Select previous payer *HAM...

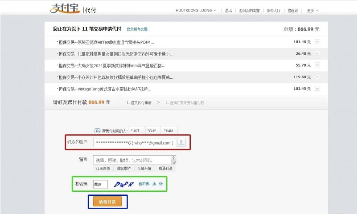170,131
